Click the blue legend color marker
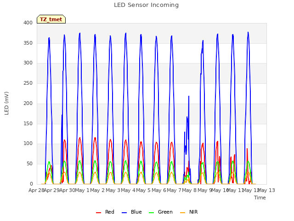294x221 pixels. pyautogui.click(x=124, y=213)
